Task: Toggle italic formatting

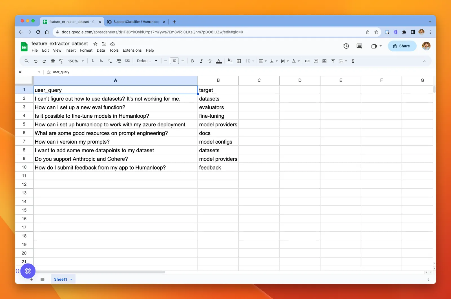Action: pos(201,61)
